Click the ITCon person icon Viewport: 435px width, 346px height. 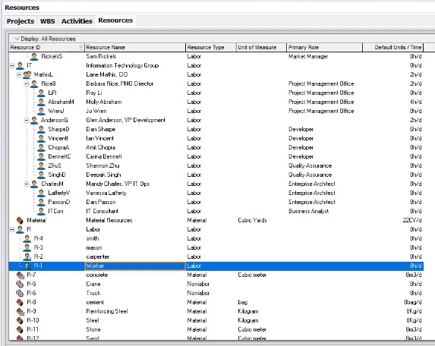click(41, 211)
